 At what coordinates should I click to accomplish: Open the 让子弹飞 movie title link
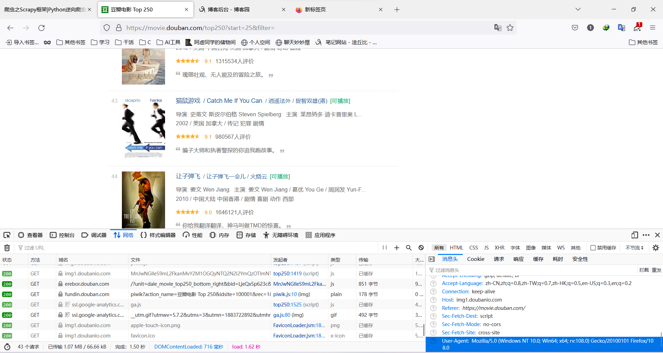(188, 176)
